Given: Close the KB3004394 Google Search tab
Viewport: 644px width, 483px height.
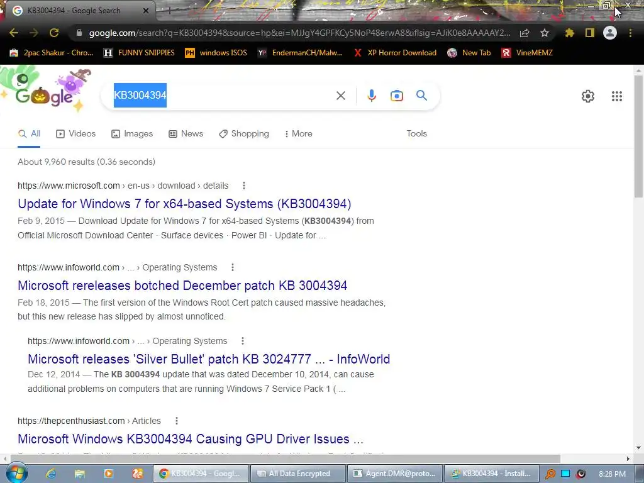Looking at the screenshot, I should (146, 11).
